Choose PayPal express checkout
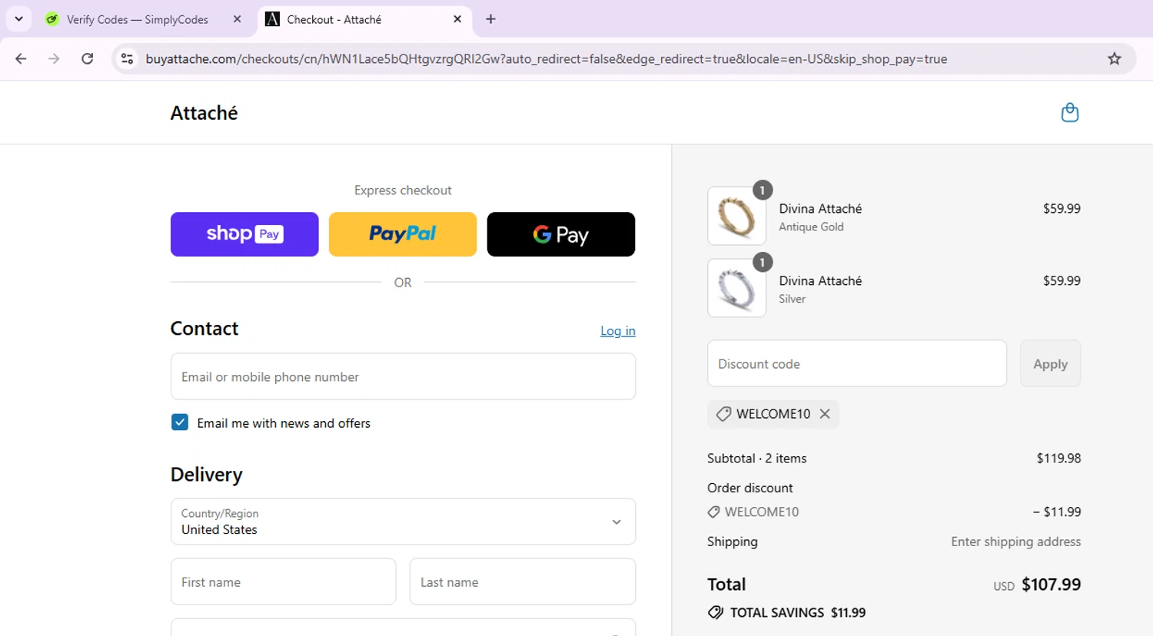This screenshot has height=636, width=1153. click(403, 234)
